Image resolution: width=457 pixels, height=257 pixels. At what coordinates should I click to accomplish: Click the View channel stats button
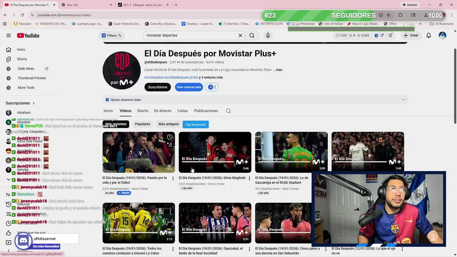pos(189,87)
